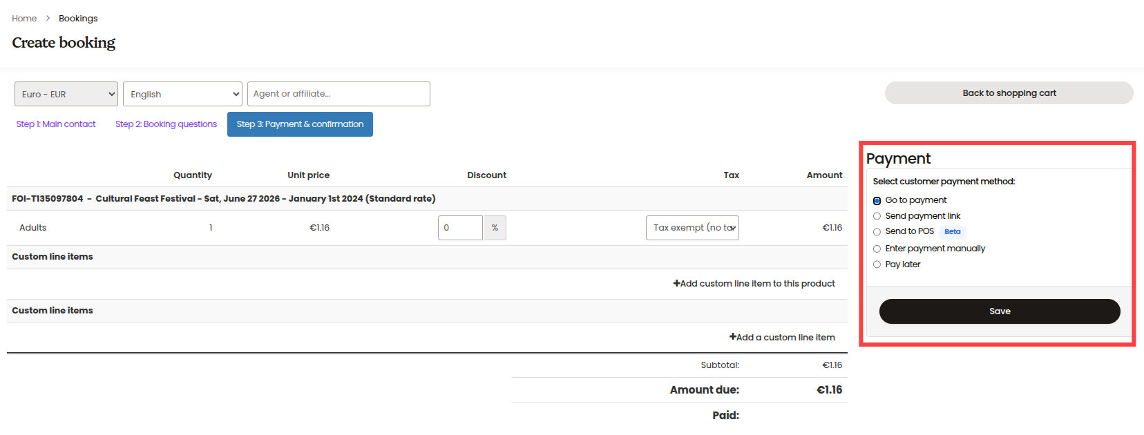Click the Cultural Feast Festival product row text
Viewport: 1144px width, 435px height.
click(223, 199)
